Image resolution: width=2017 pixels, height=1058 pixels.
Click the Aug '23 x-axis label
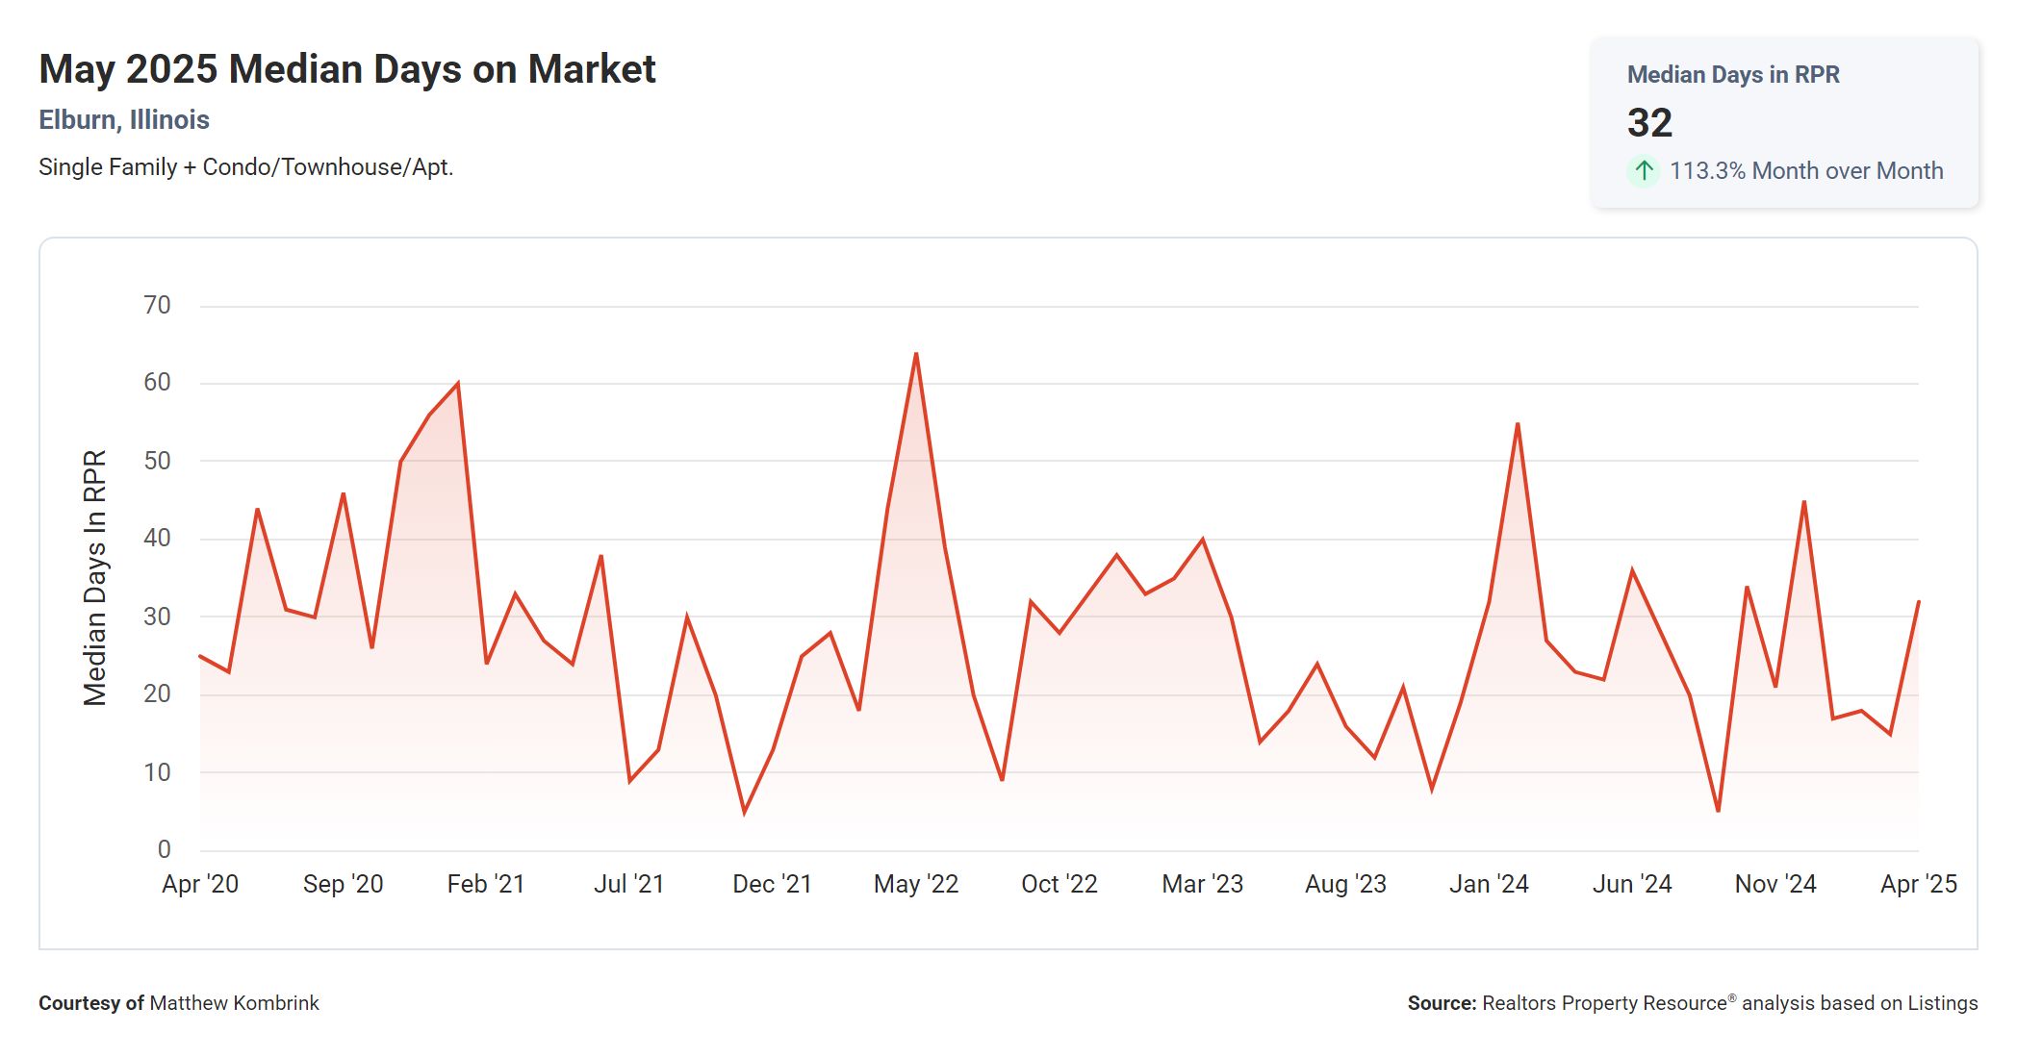click(1344, 884)
